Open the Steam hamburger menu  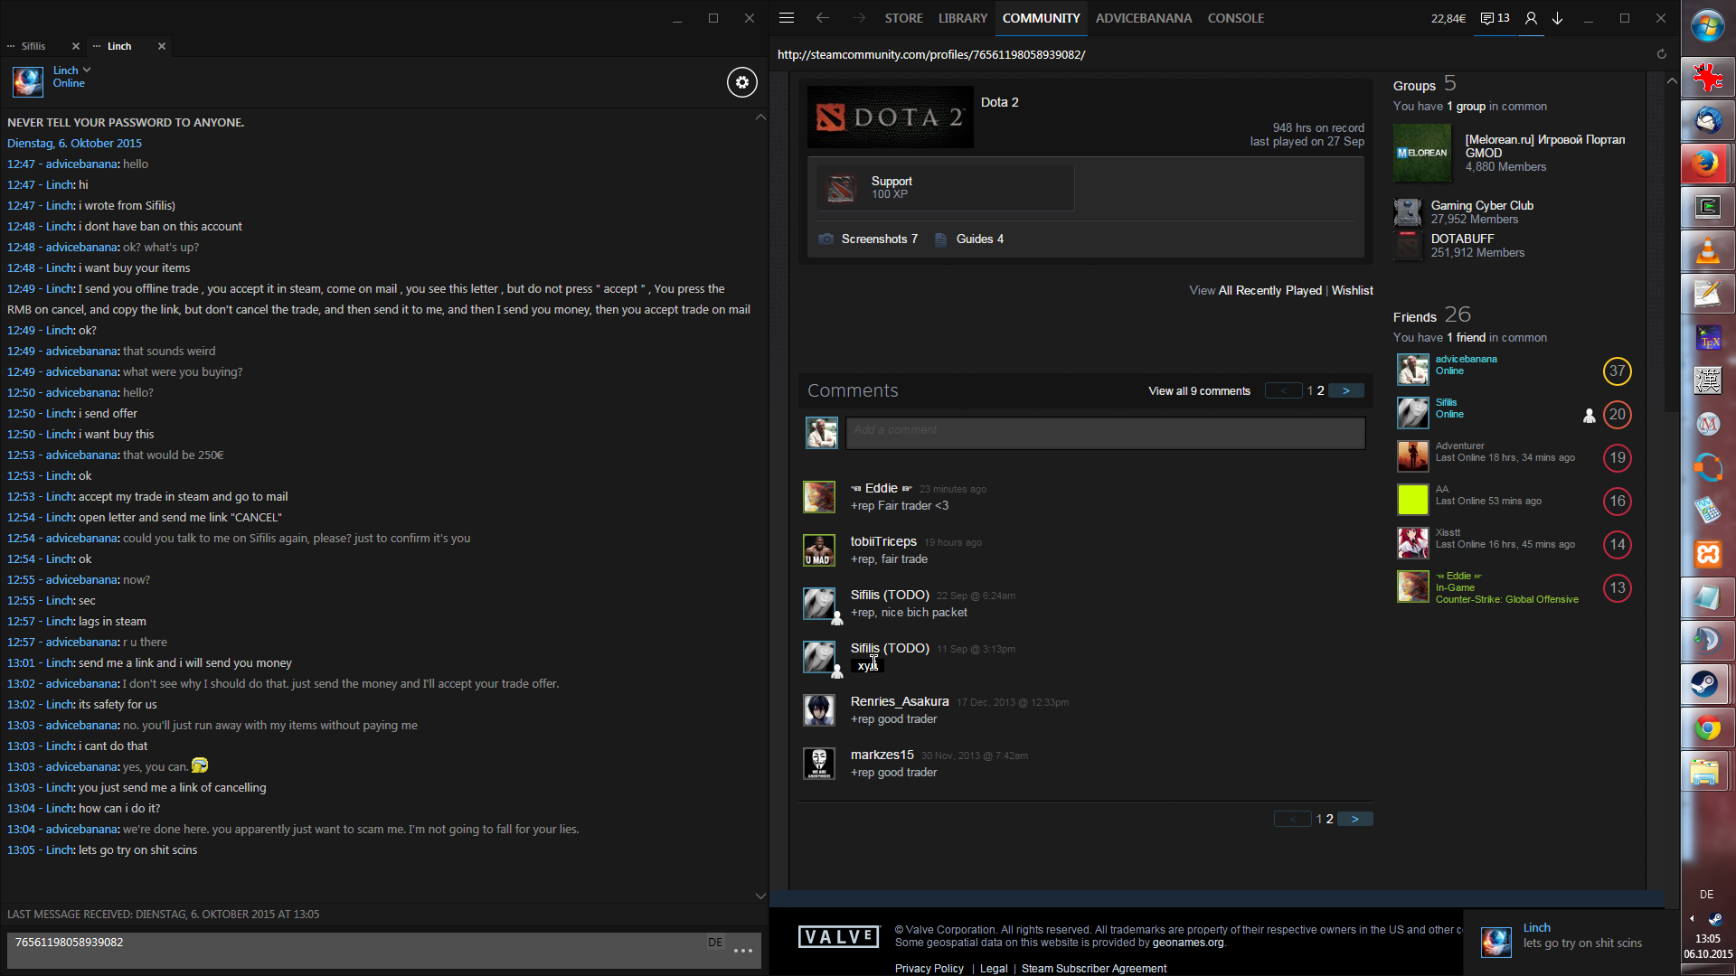pos(786,18)
